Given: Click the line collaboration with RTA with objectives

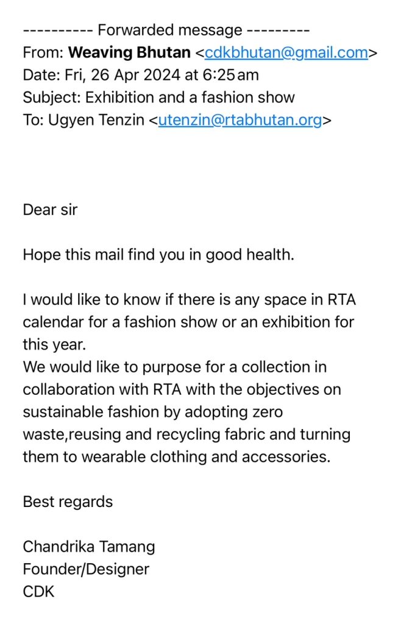Looking at the screenshot, I should [x=182, y=389].
